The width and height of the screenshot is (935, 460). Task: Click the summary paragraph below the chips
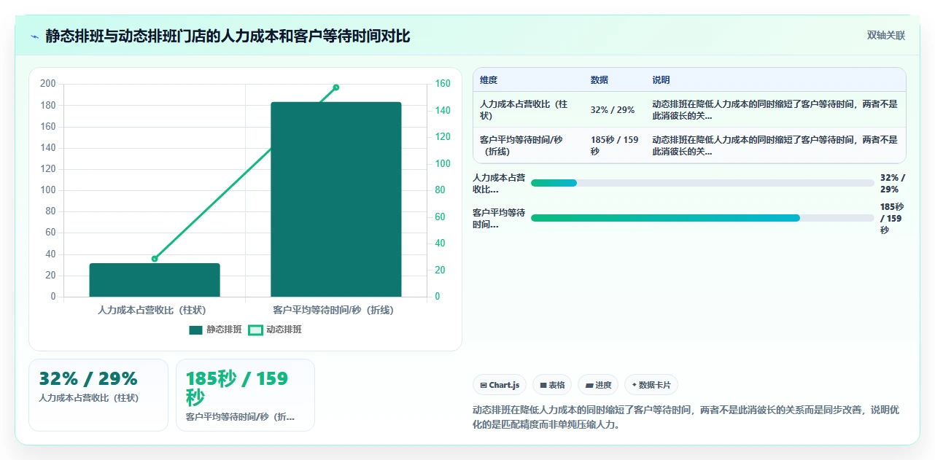coord(686,417)
